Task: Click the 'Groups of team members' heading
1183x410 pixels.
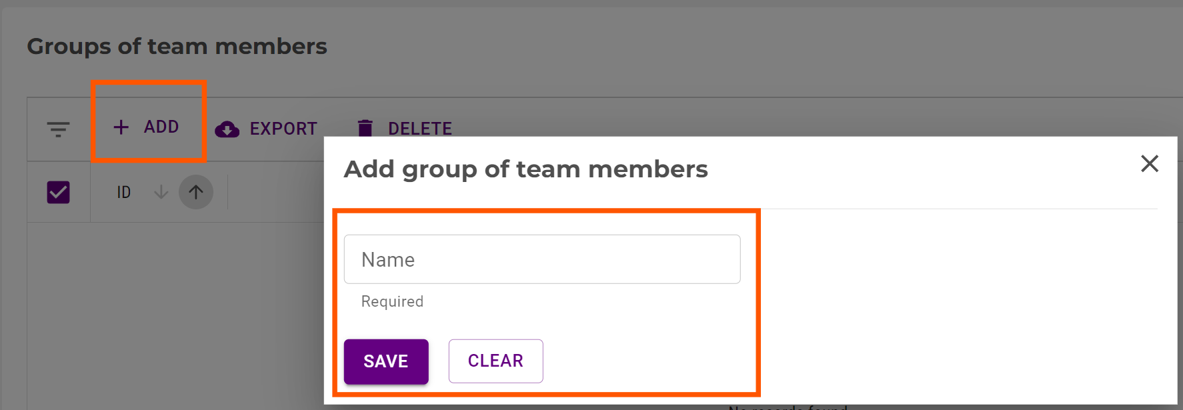Action: click(177, 47)
